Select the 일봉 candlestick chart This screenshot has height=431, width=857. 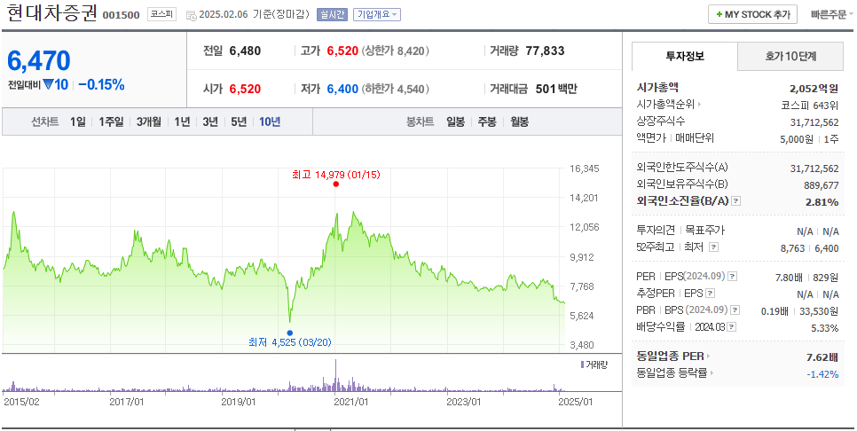tap(455, 121)
